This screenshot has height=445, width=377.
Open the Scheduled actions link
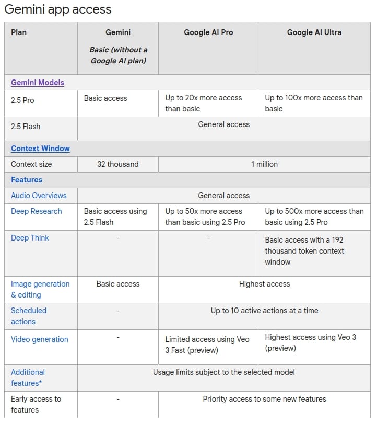pyautogui.click(x=29, y=316)
